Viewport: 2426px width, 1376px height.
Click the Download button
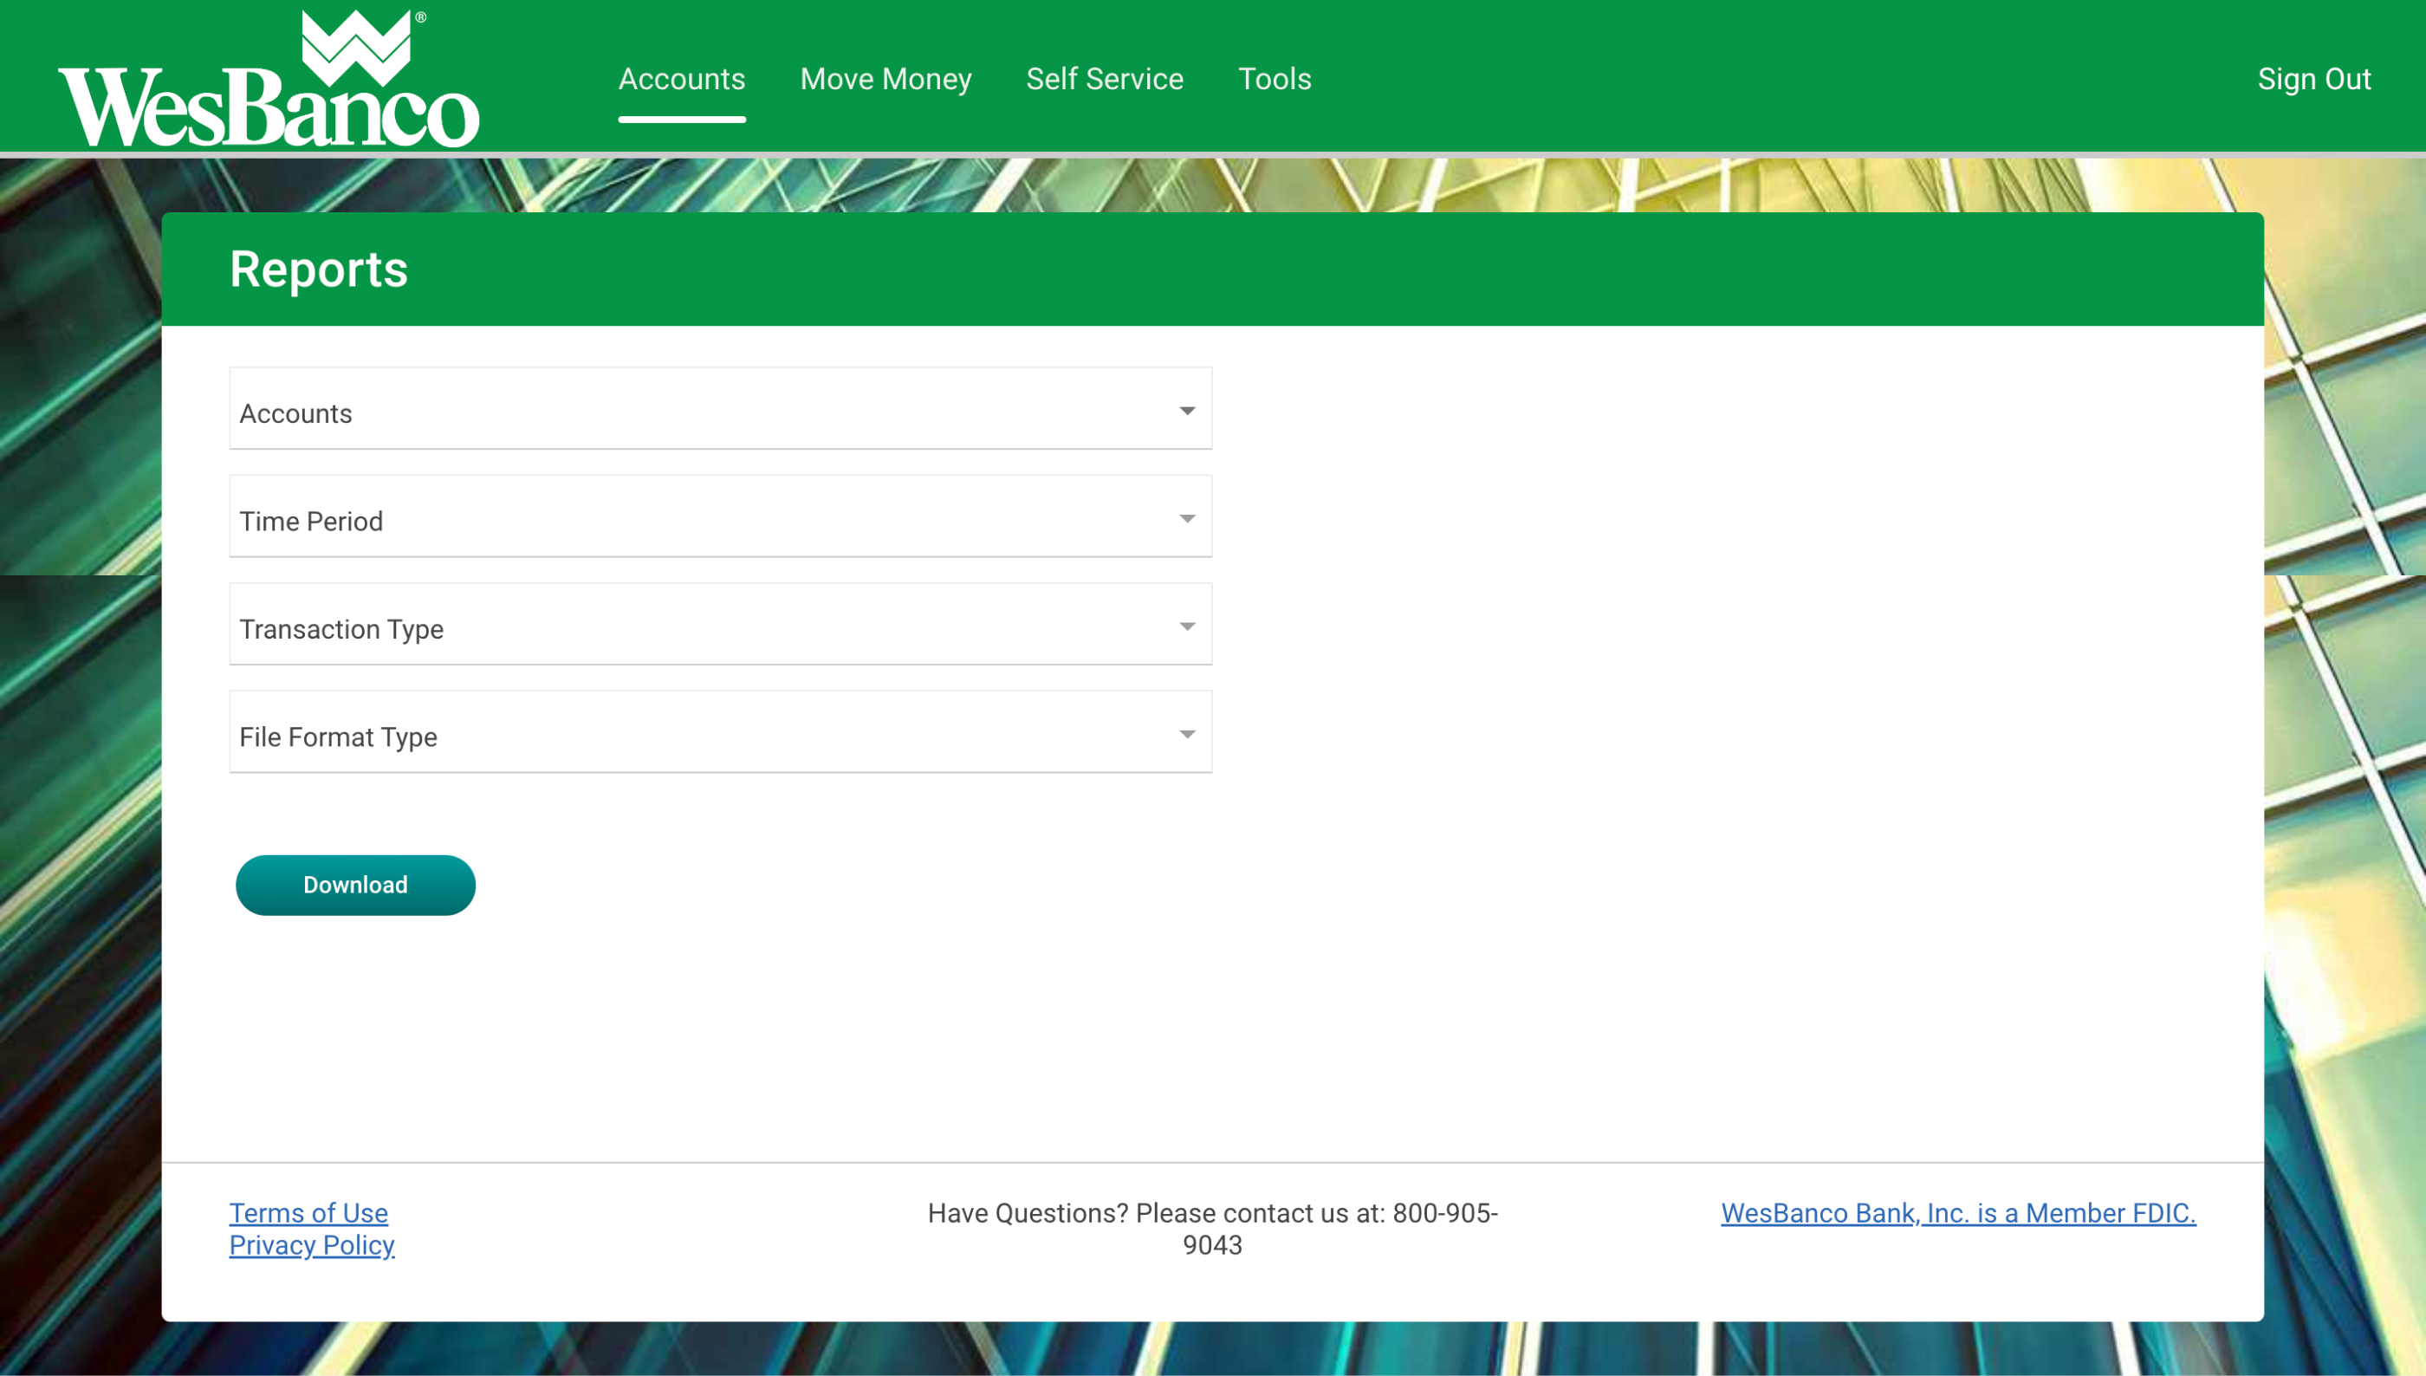point(355,885)
